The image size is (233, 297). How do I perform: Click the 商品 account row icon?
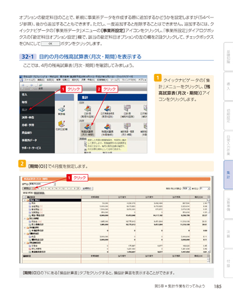(x=30, y=236)
